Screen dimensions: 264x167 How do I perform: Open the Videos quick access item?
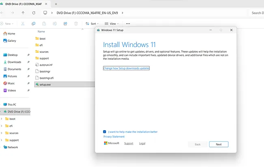pyautogui.click(x=10, y=90)
